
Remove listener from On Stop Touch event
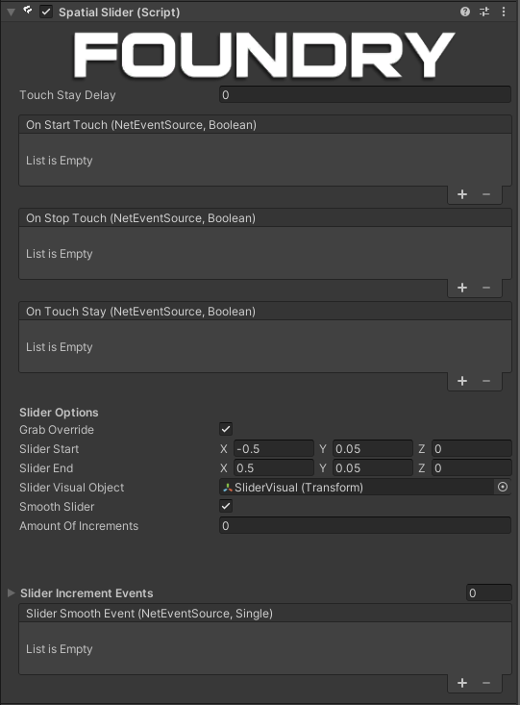486,288
